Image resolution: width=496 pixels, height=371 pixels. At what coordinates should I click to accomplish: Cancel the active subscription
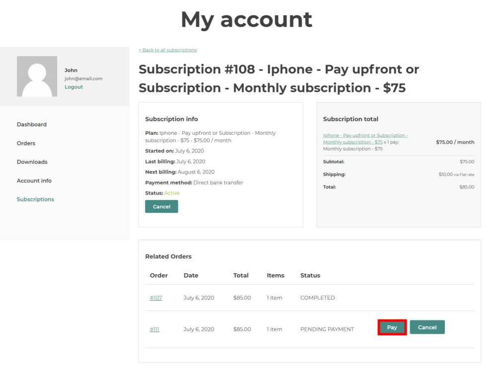point(161,206)
